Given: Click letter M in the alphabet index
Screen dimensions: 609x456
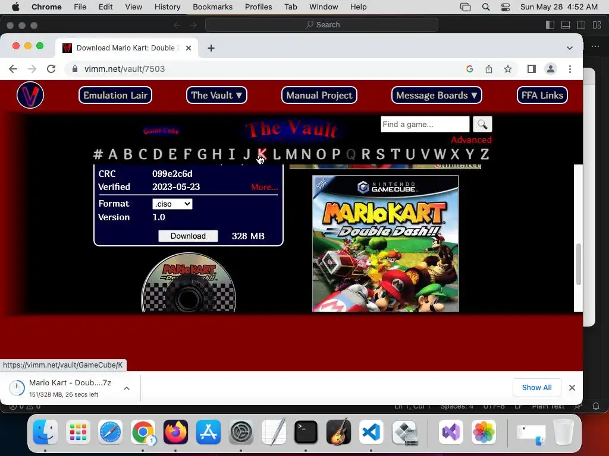Looking at the screenshot, I should coord(291,154).
